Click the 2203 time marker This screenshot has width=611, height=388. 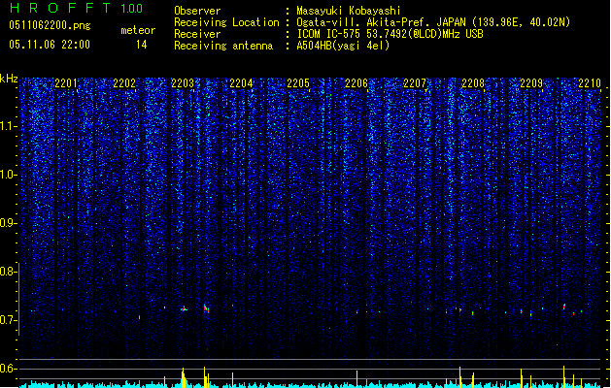(183, 83)
